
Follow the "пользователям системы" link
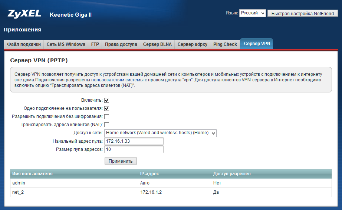(117, 80)
